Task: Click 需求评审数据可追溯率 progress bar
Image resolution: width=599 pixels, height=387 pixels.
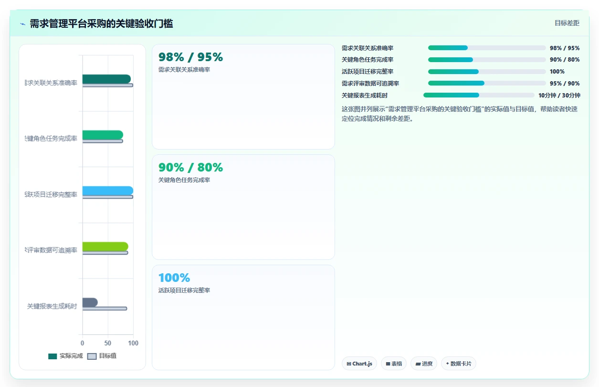Action: click(487, 83)
